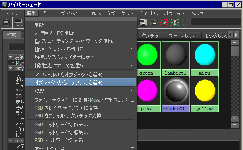The image size is (243, 150).
Task: Expand 種類ごとにすべてを削除 submenu arrow
Action: [131, 49]
